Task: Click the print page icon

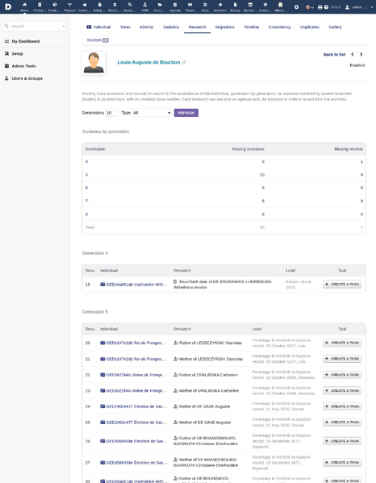Action: click(320, 6)
